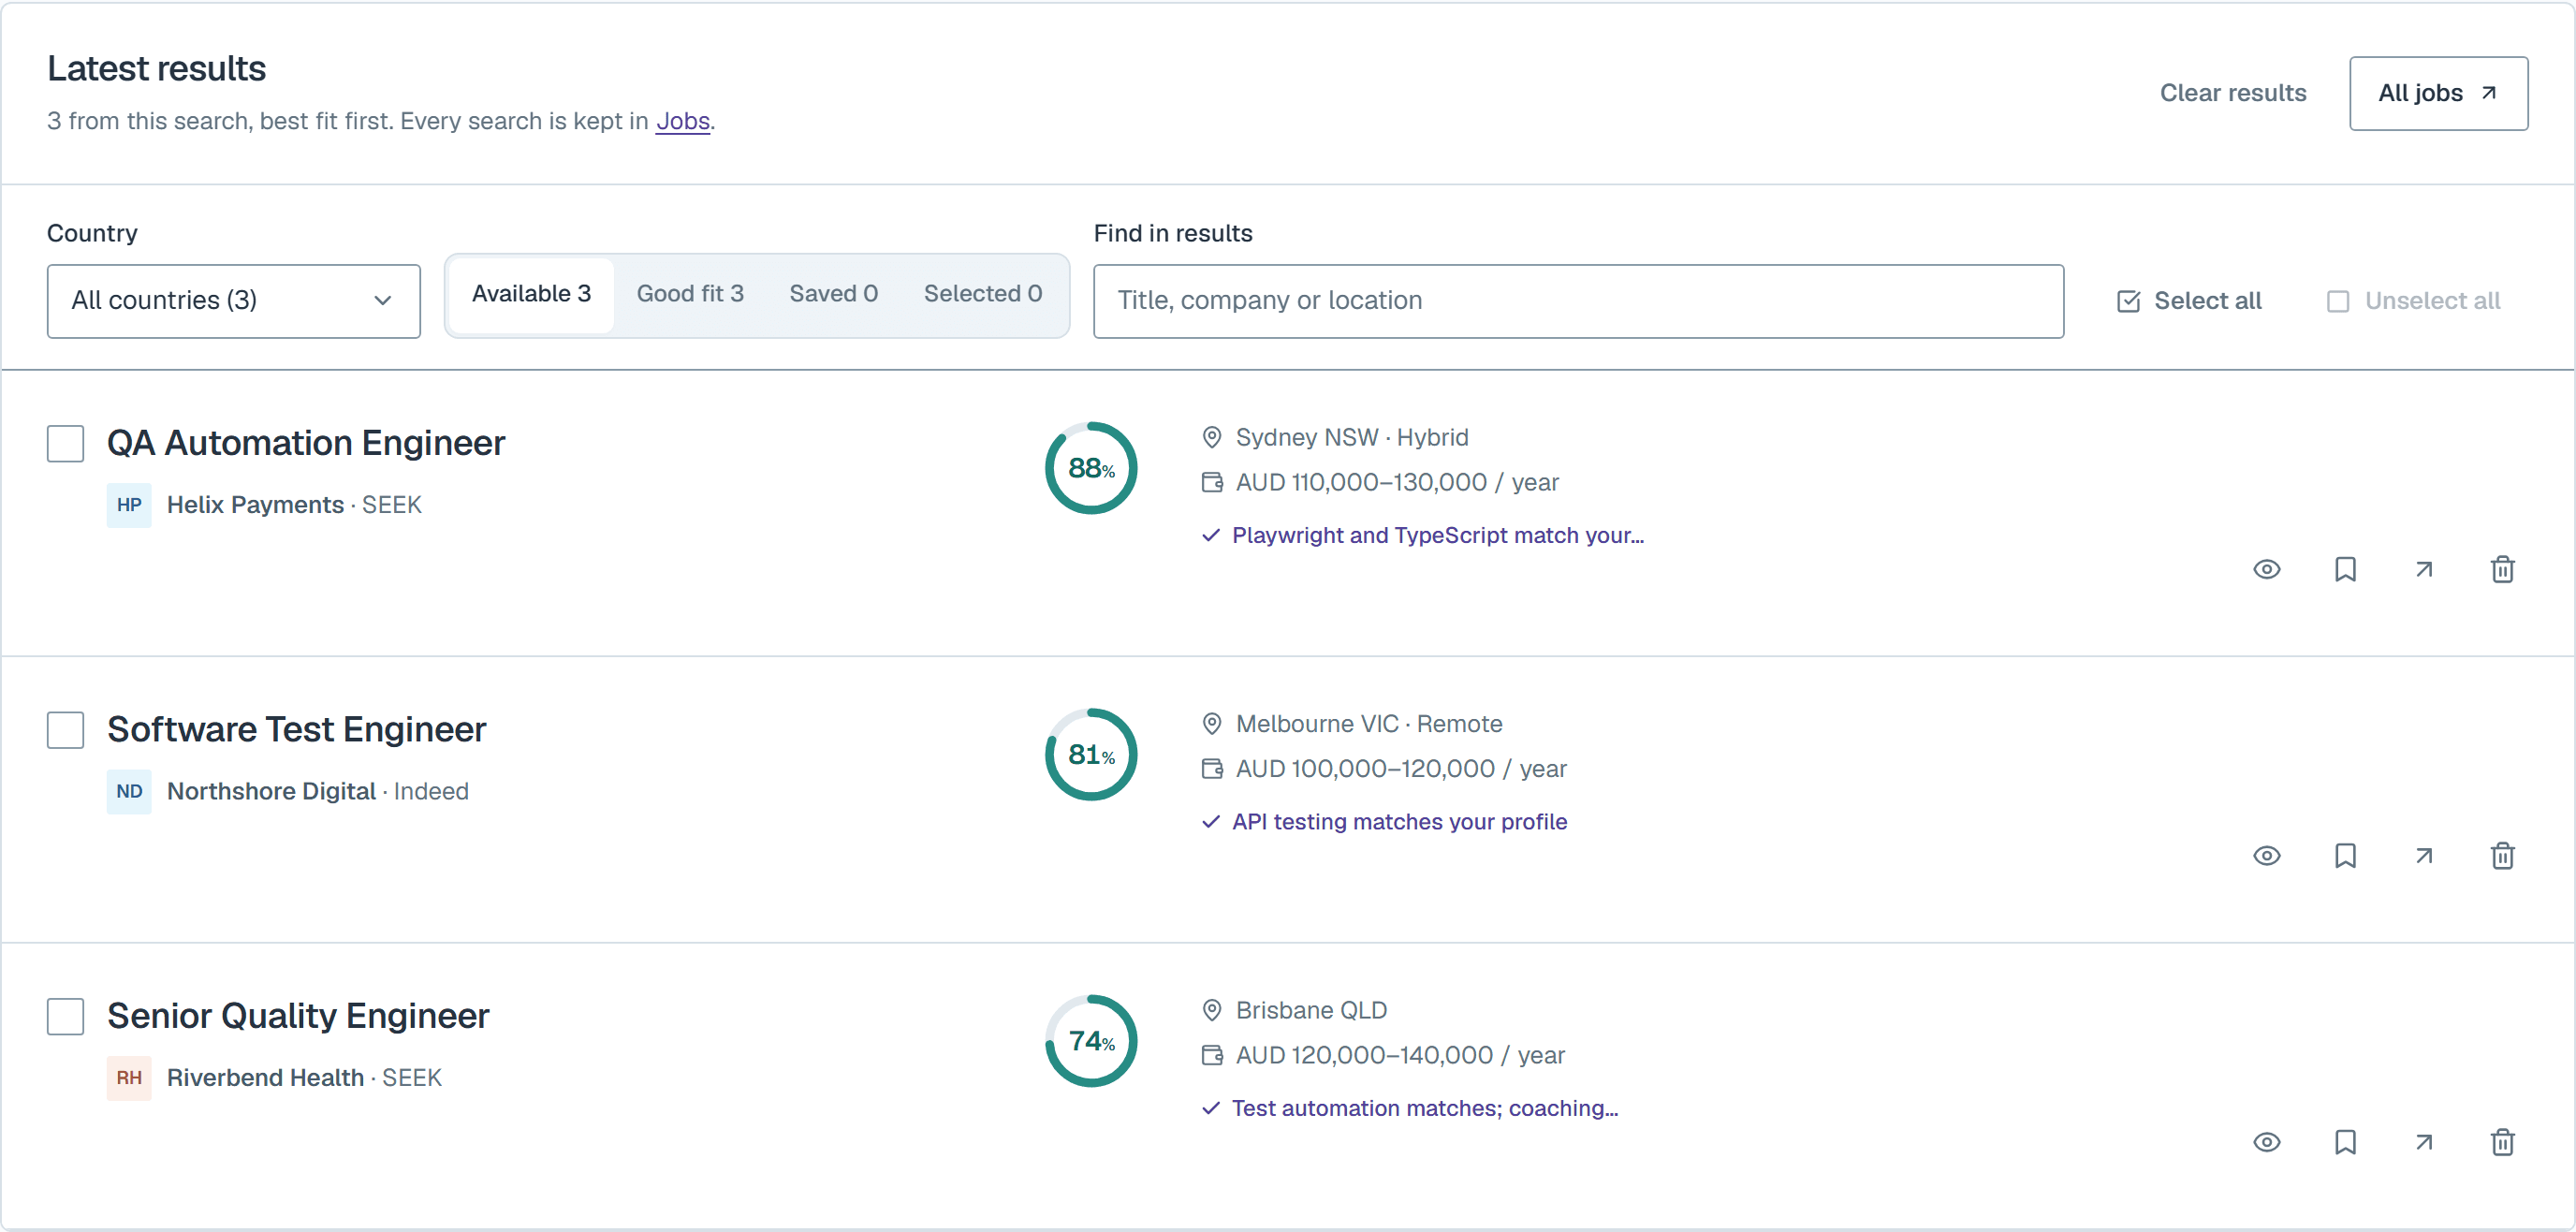Open the QA Automation Engineer title

[306, 443]
